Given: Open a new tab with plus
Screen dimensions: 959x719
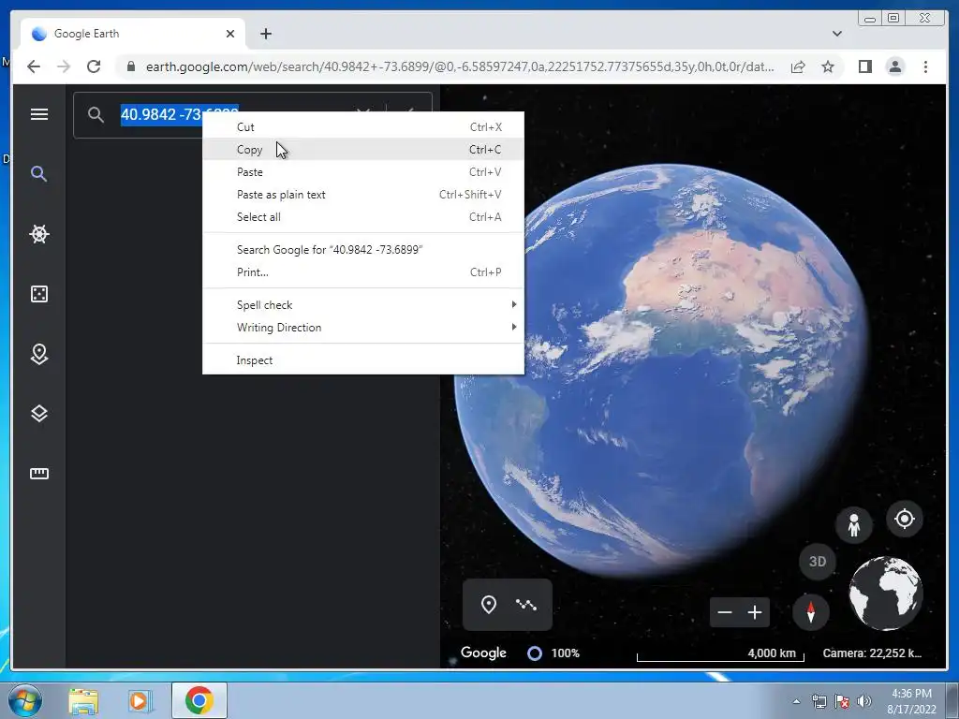Looking at the screenshot, I should [x=265, y=34].
